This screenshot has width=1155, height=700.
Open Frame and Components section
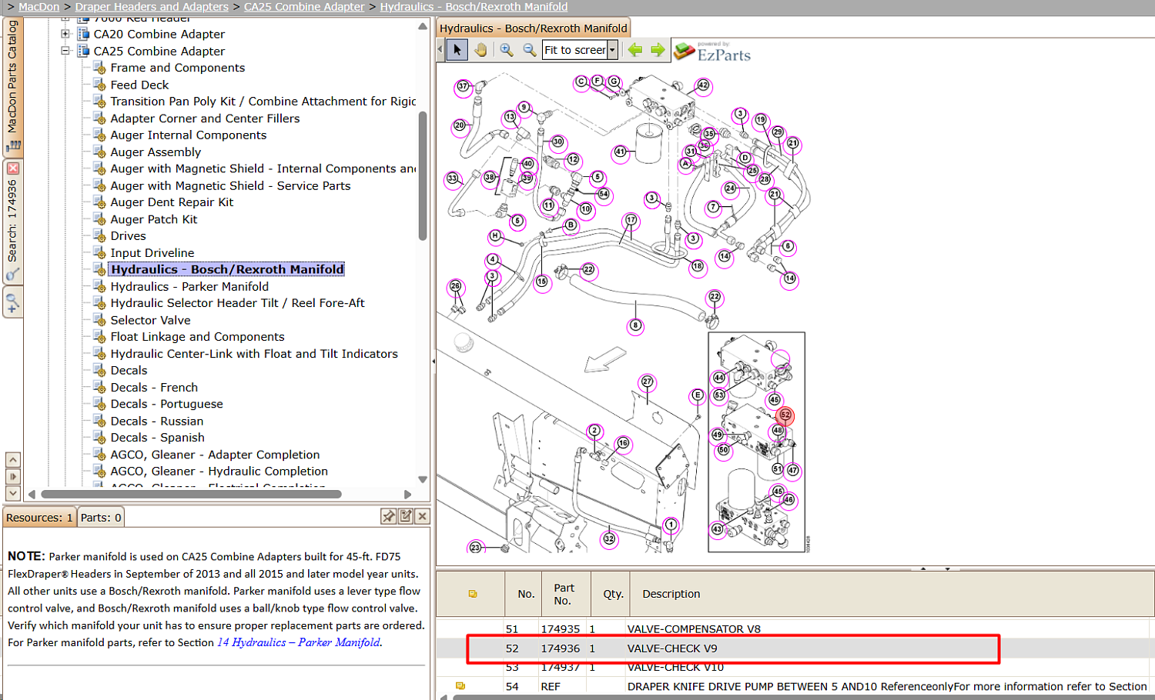[x=178, y=68]
